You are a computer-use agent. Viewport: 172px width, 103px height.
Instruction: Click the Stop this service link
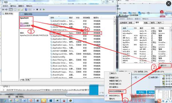click(x=24, y=23)
